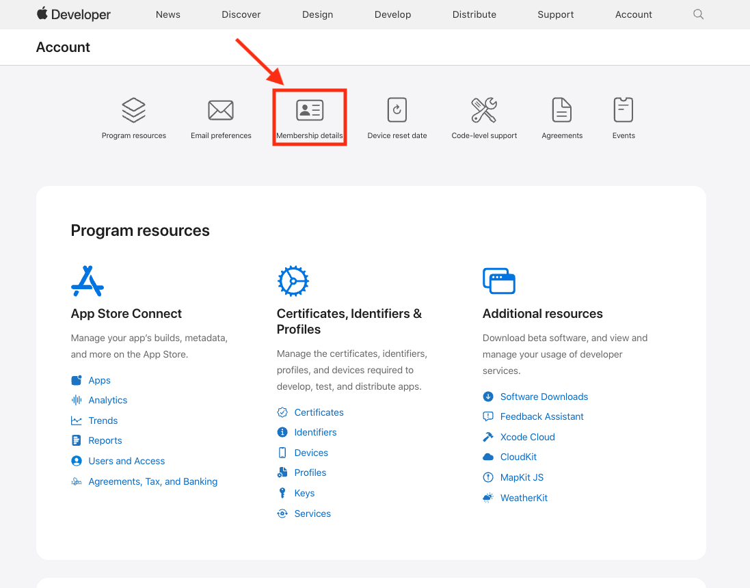Screen dimensions: 750x588
Task: Go to the Design menu item
Action: click(x=318, y=14)
